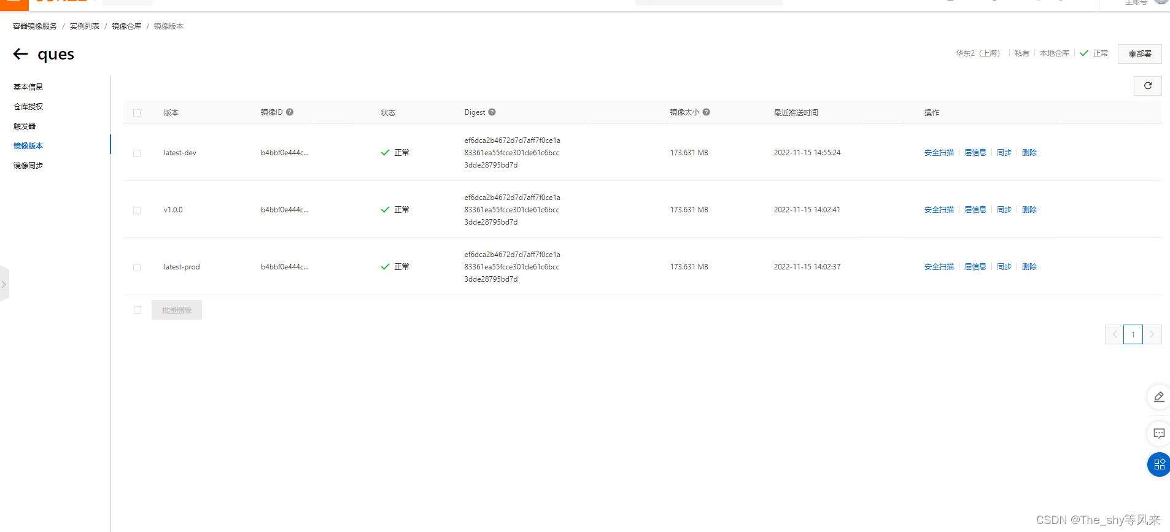Open the help tooltip next to Digest
1170x532 pixels.
[492, 112]
